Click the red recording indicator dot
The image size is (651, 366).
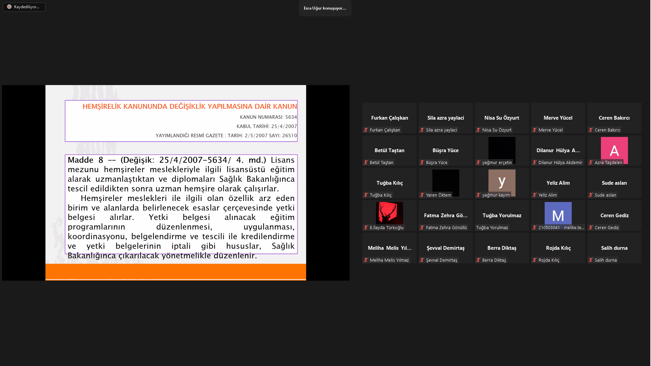point(9,7)
